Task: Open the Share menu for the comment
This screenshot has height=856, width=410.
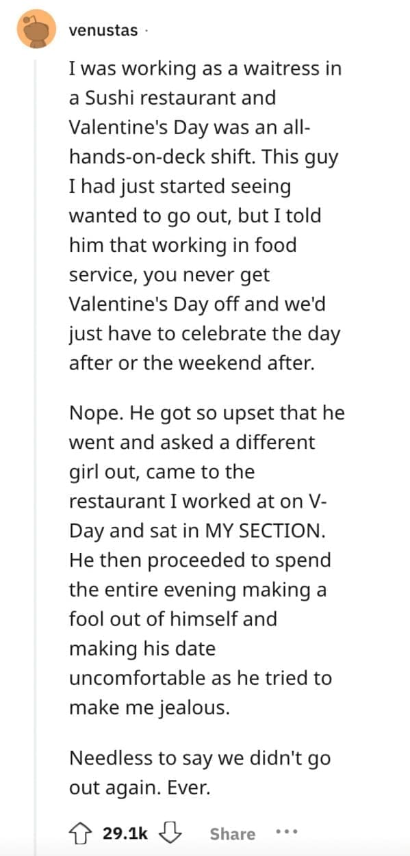Action: 233,833
